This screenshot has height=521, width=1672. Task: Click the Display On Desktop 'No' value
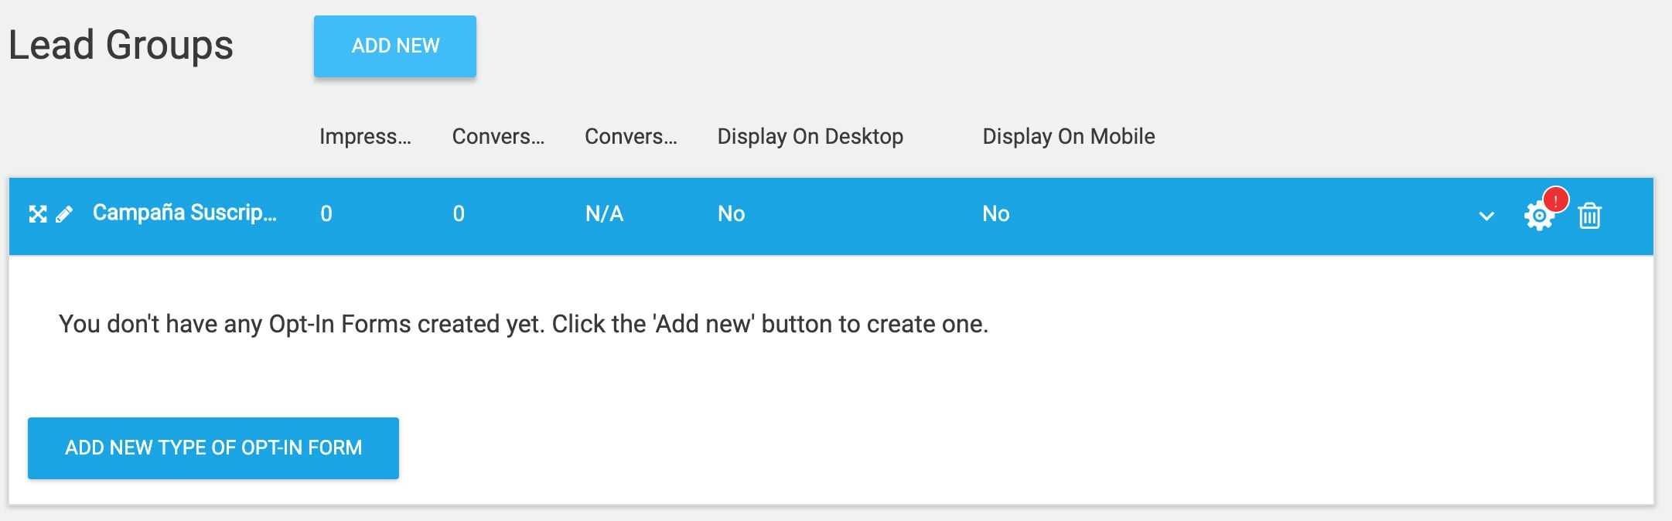731,214
